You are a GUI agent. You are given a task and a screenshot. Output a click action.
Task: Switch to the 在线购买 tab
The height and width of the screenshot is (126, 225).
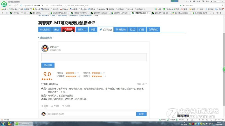tap(153, 29)
